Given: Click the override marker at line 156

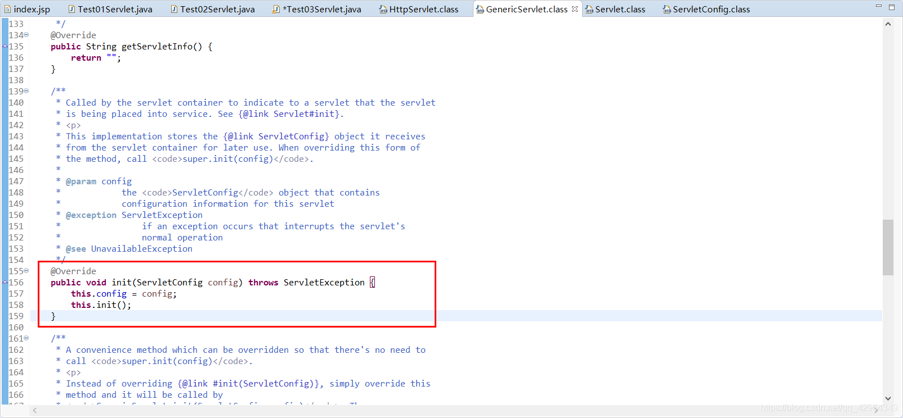Looking at the screenshot, I should [5, 283].
